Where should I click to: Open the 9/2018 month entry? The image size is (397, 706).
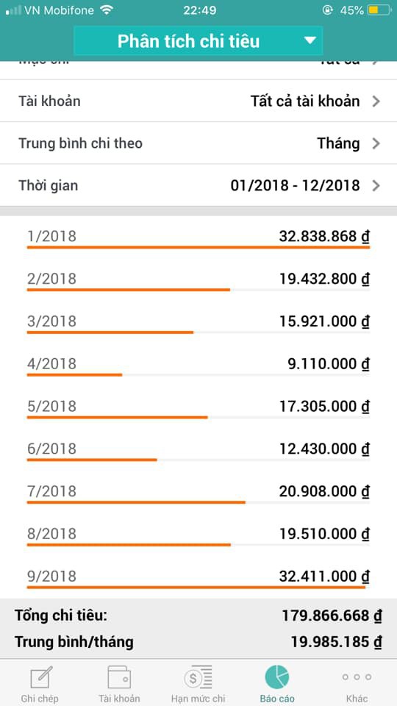[x=198, y=577]
